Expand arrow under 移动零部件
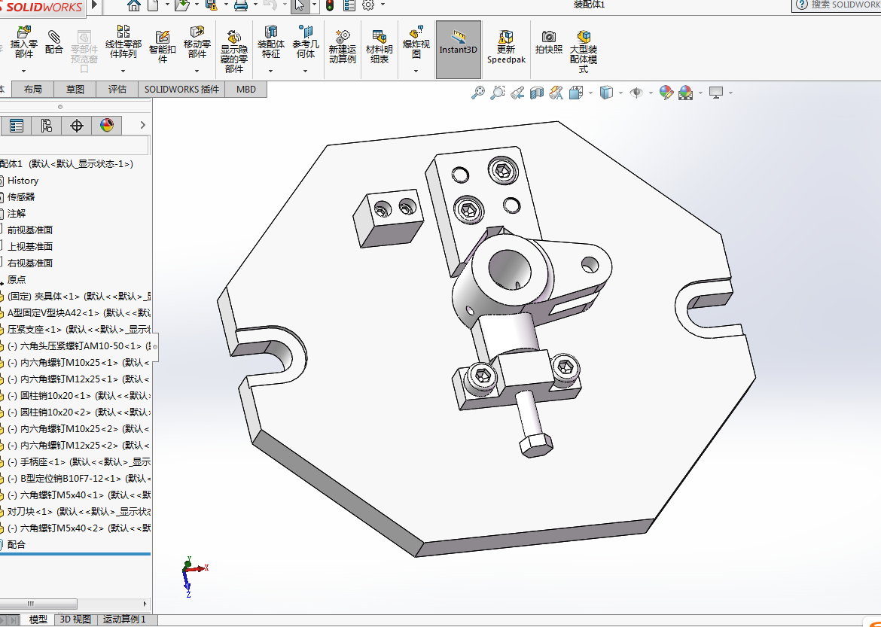Image resolution: width=881 pixels, height=627 pixels. click(197, 71)
